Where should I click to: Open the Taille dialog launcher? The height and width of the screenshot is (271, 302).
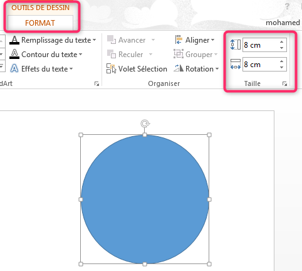point(284,84)
